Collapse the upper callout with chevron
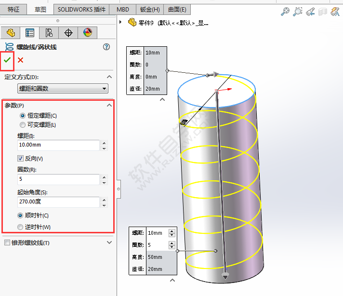The width and height of the screenshot is (343, 296). point(162,99)
